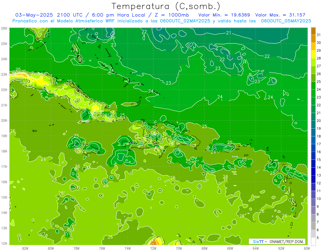Select the 22N latitude axis label
Screen dimensions: 326x252
coord(4,90)
